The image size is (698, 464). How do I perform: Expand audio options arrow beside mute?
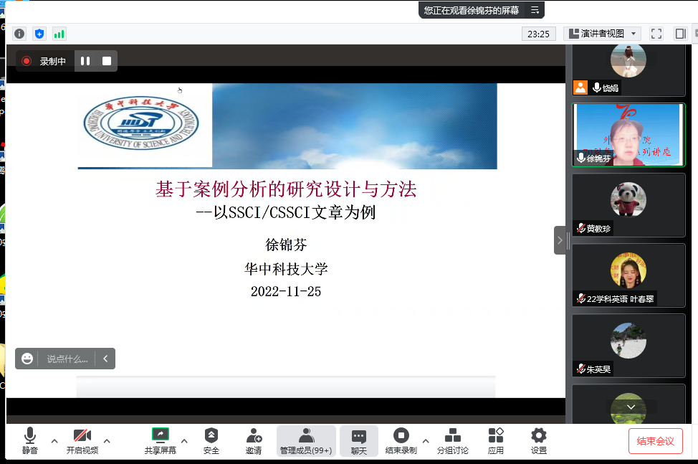click(54, 440)
